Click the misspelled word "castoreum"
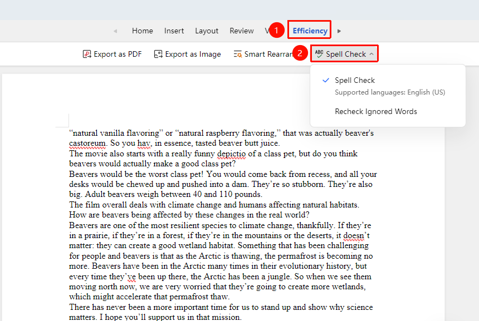Viewport: 479px width, 321px height. [x=87, y=143]
